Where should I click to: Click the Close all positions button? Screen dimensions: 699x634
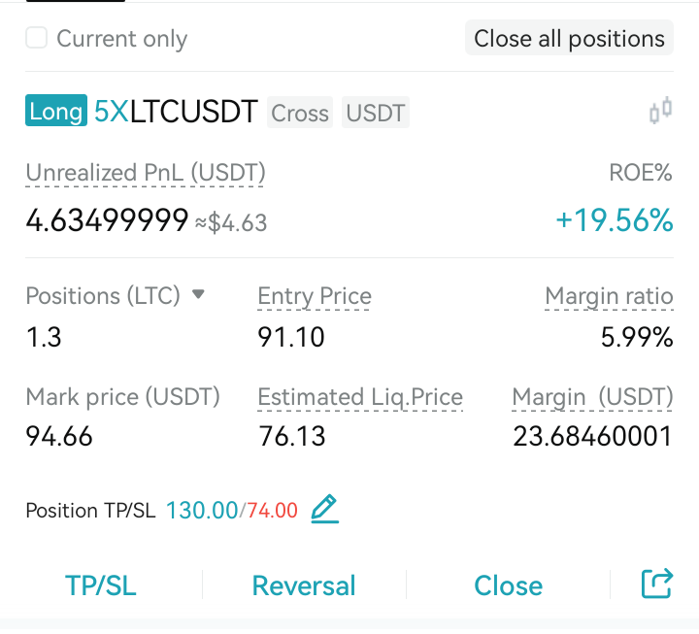pyautogui.click(x=569, y=38)
